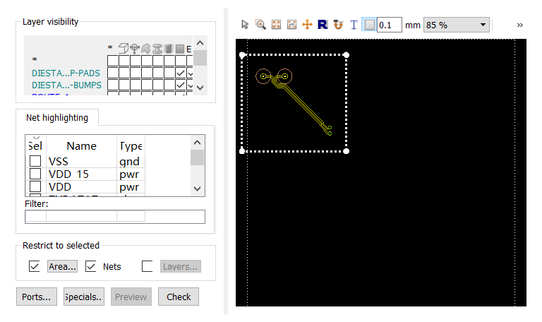The image size is (542, 322).
Task: Sort nets by the Type column header
Action: point(131,146)
